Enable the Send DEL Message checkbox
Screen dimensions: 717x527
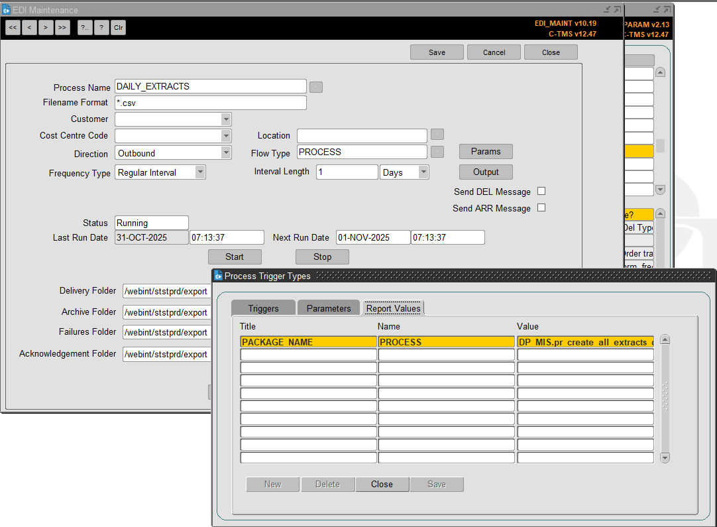click(x=541, y=192)
